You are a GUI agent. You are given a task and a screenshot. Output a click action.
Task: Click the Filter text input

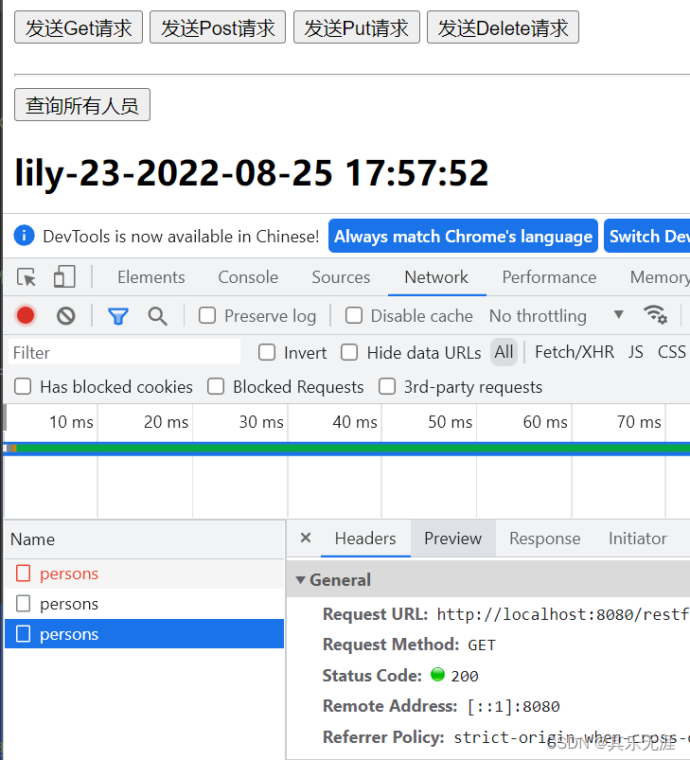coord(125,352)
